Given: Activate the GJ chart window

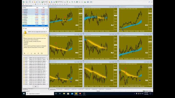Looking at the screenshot, I should pyautogui.click(x=101, y=74).
